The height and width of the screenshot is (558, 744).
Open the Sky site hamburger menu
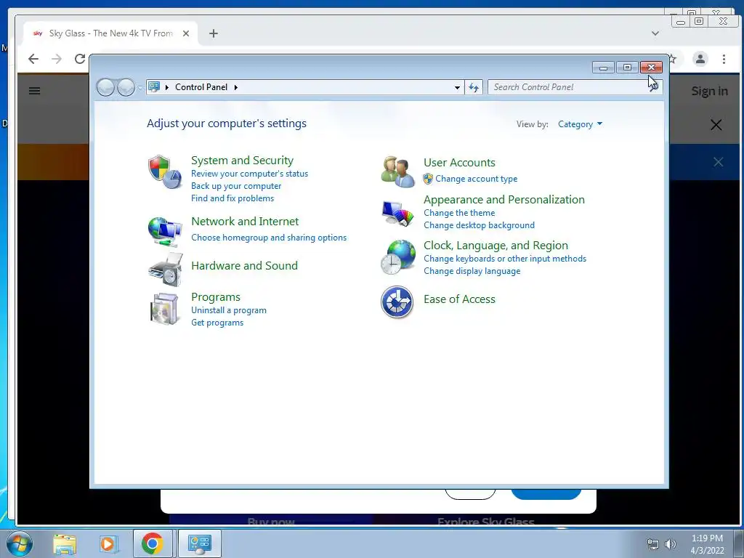point(34,91)
